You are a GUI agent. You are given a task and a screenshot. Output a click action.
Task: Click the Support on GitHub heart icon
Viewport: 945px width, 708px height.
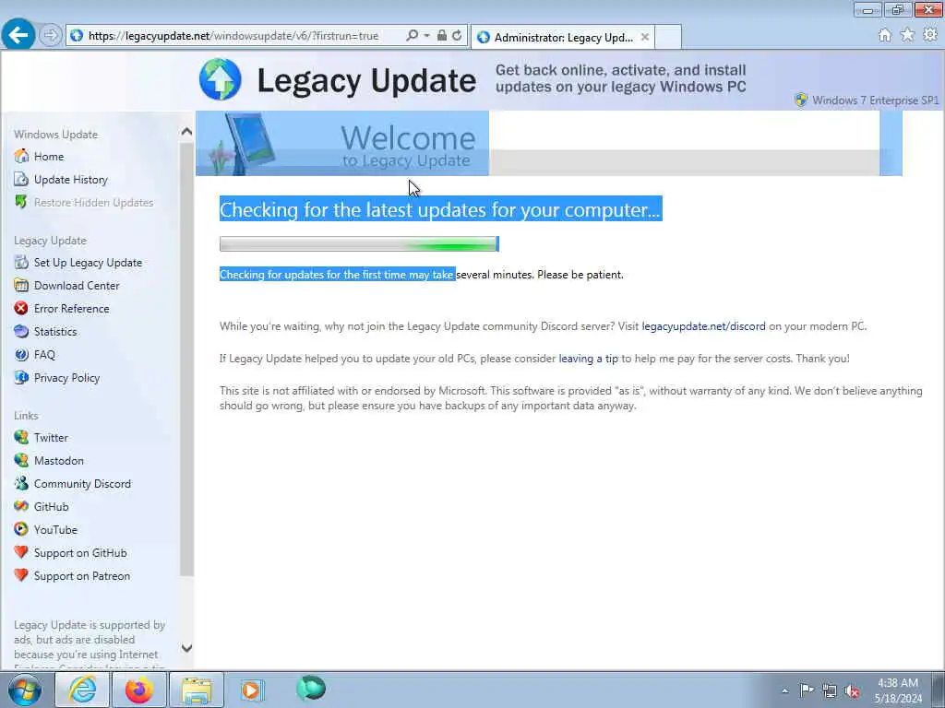coord(21,553)
